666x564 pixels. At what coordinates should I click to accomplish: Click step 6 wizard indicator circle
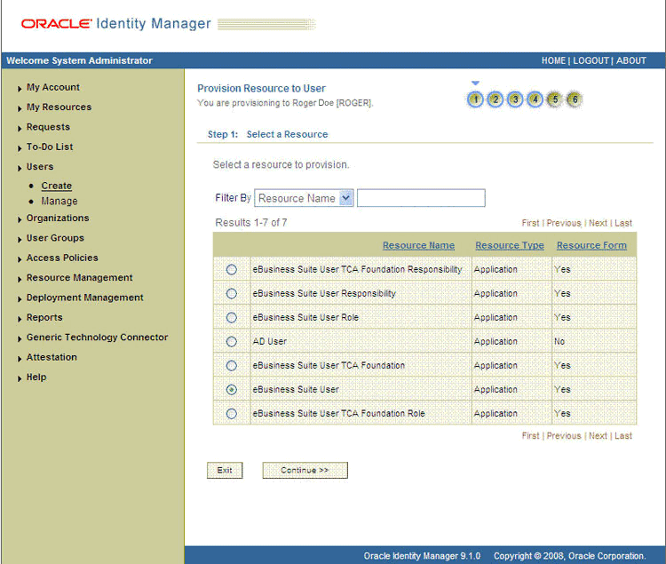point(575,99)
